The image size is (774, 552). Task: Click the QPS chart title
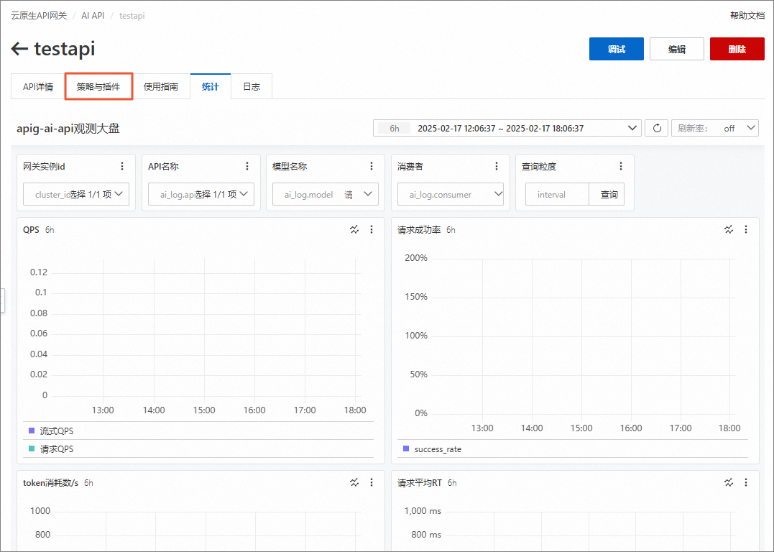coord(31,229)
